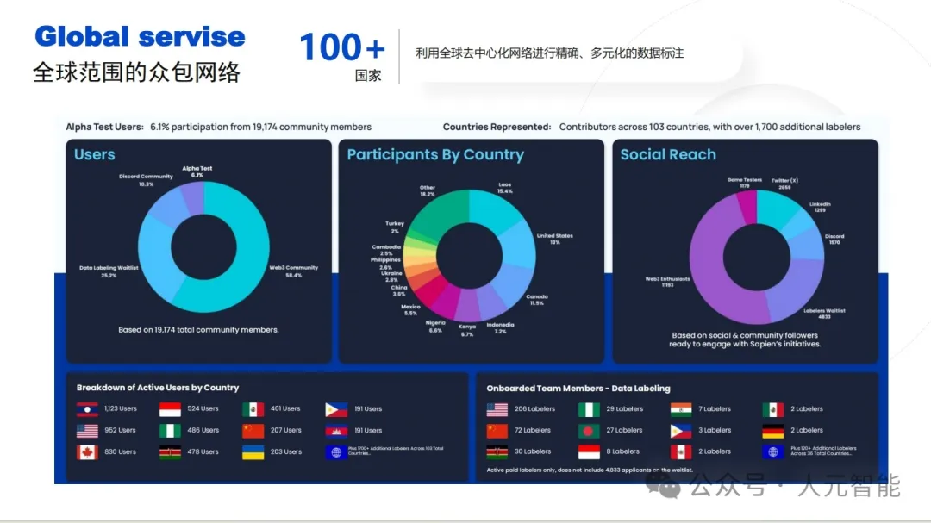Click the Other 18.2% chart label
The width and height of the screenshot is (931, 523).
pyautogui.click(x=428, y=190)
